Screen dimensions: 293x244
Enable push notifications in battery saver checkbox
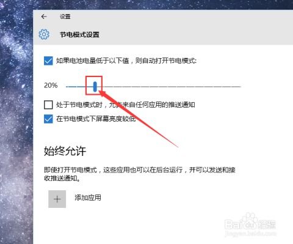click(x=48, y=105)
